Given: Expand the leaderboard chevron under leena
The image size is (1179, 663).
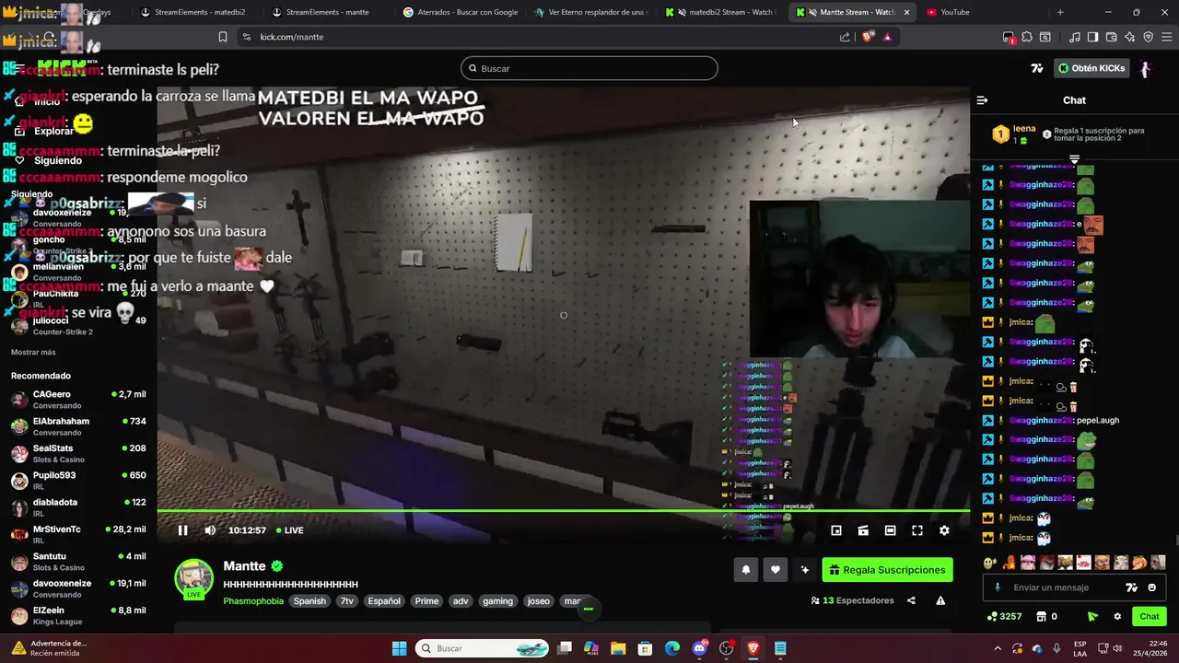Looking at the screenshot, I should pyautogui.click(x=1074, y=159).
